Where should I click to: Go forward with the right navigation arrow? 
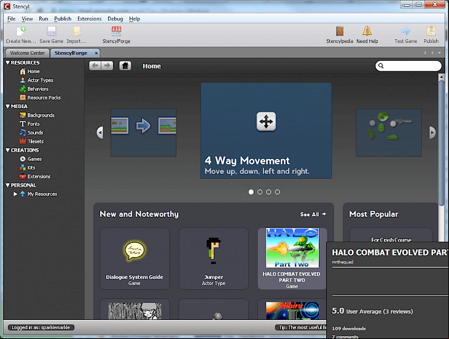click(x=107, y=66)
